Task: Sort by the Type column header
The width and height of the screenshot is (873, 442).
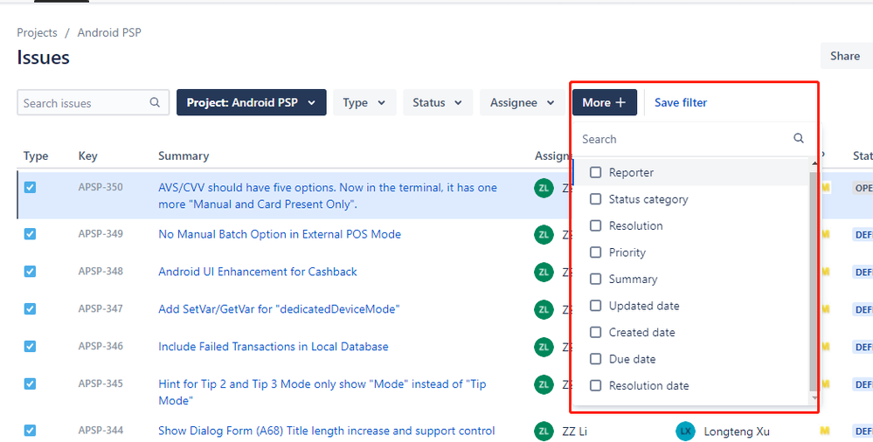Action: point(36,155)
